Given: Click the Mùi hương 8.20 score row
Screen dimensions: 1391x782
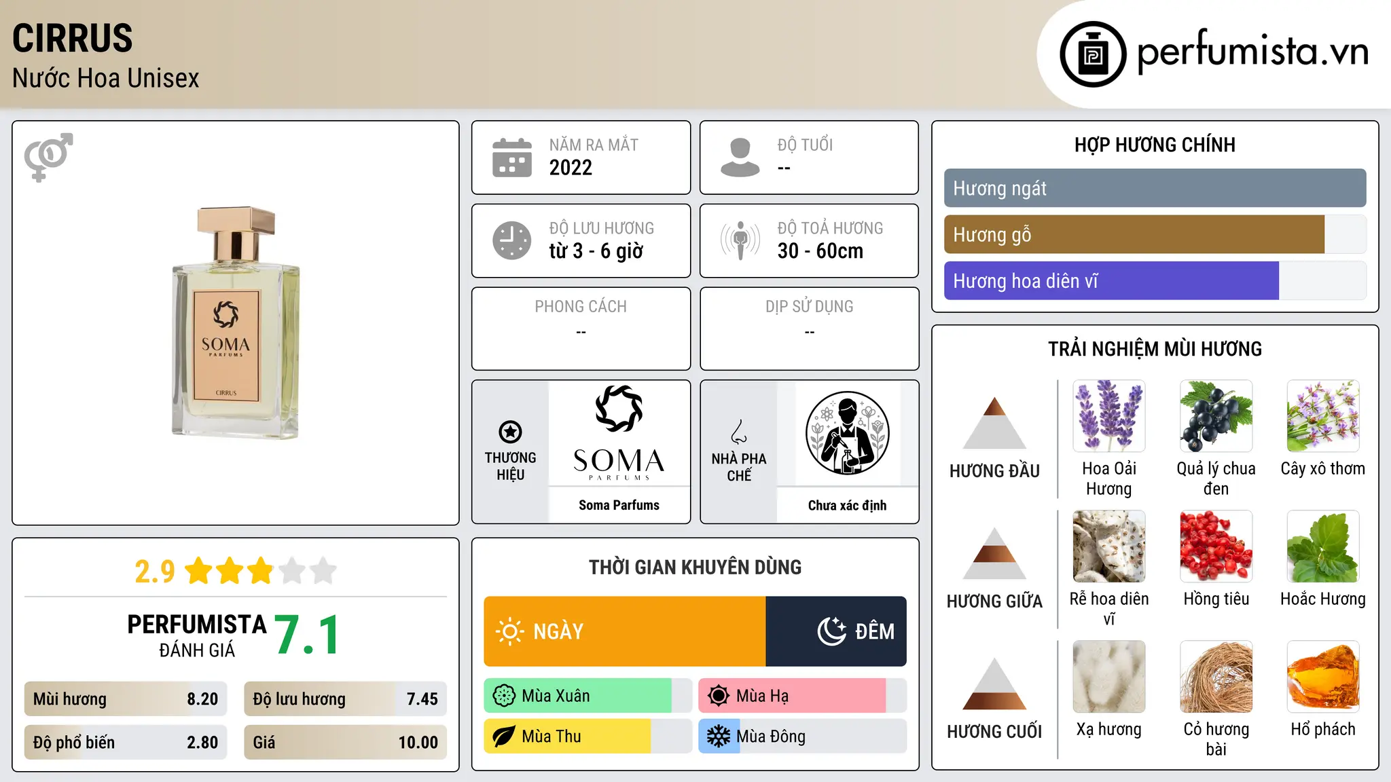Looking at the screenshot, I should click(x=126, y=699).
